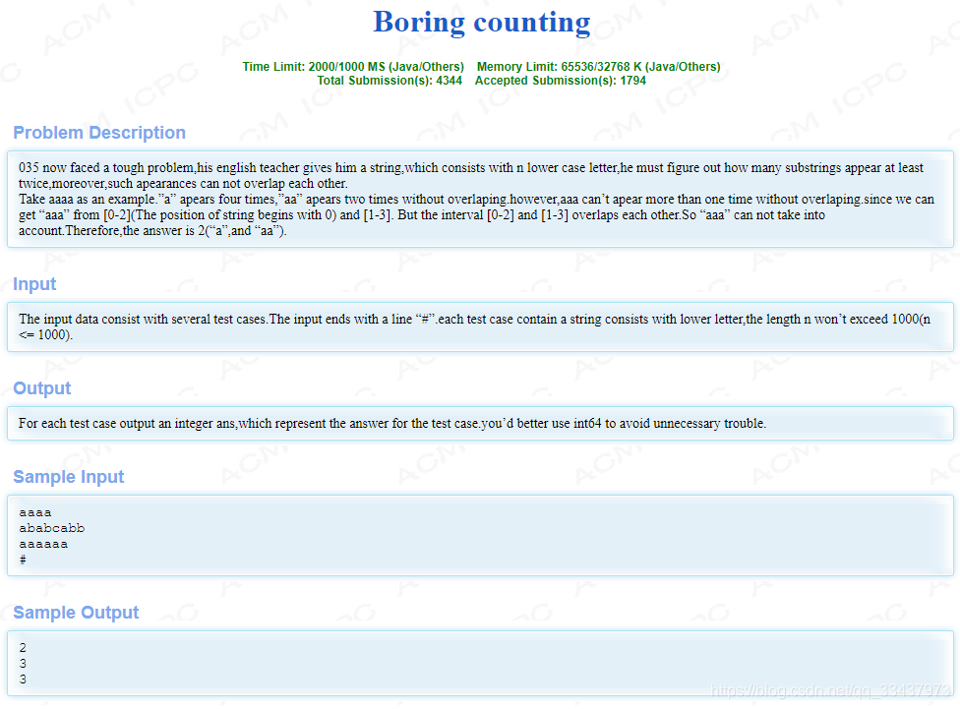Viewport: 960px width, 709px height.
Task: Click the Memory Limit 65536/32768 K text
Action: [x=598, y=67]
